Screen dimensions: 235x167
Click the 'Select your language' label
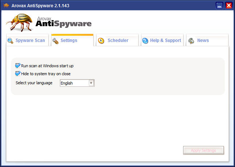34,83
